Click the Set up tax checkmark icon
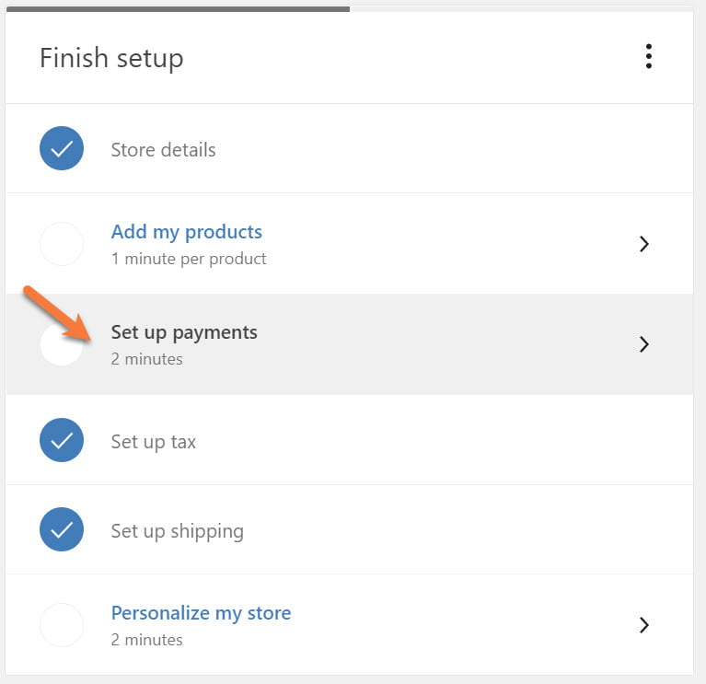Screen dimensions: 706x684 pos(62,441)
